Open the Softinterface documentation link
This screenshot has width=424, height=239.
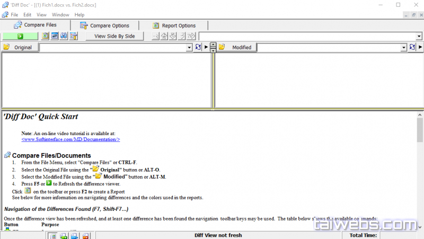(70, 139)
